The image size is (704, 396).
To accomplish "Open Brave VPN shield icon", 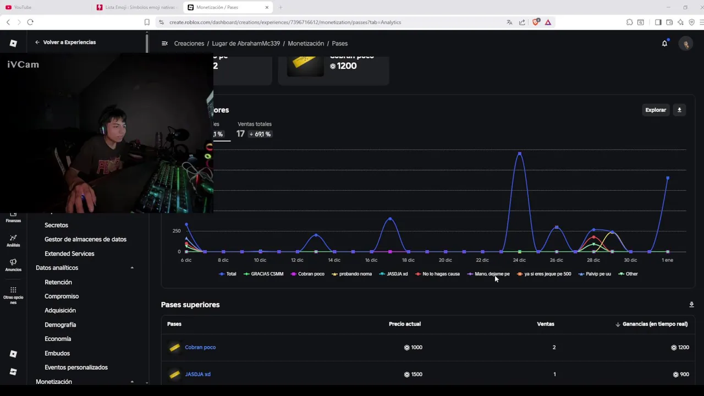I will [692, 22].
